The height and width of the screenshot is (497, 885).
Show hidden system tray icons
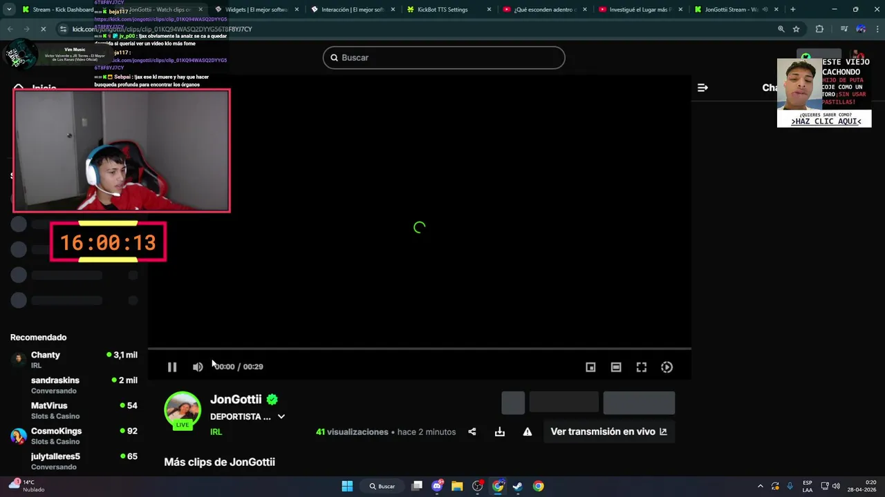tap(761, 486)
